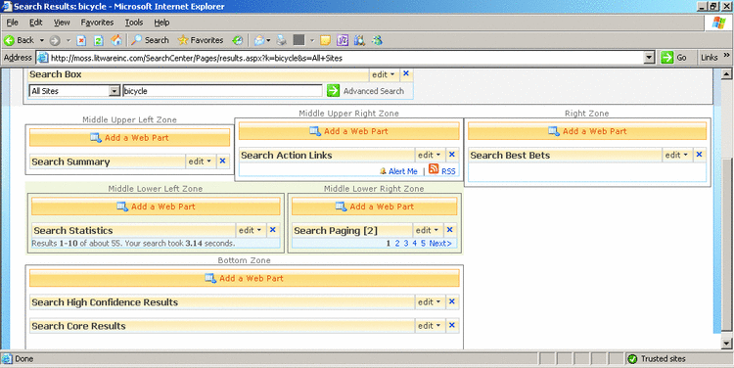Close the Search Paging web part
Screen dimensions: 734x368
point(449,230)
